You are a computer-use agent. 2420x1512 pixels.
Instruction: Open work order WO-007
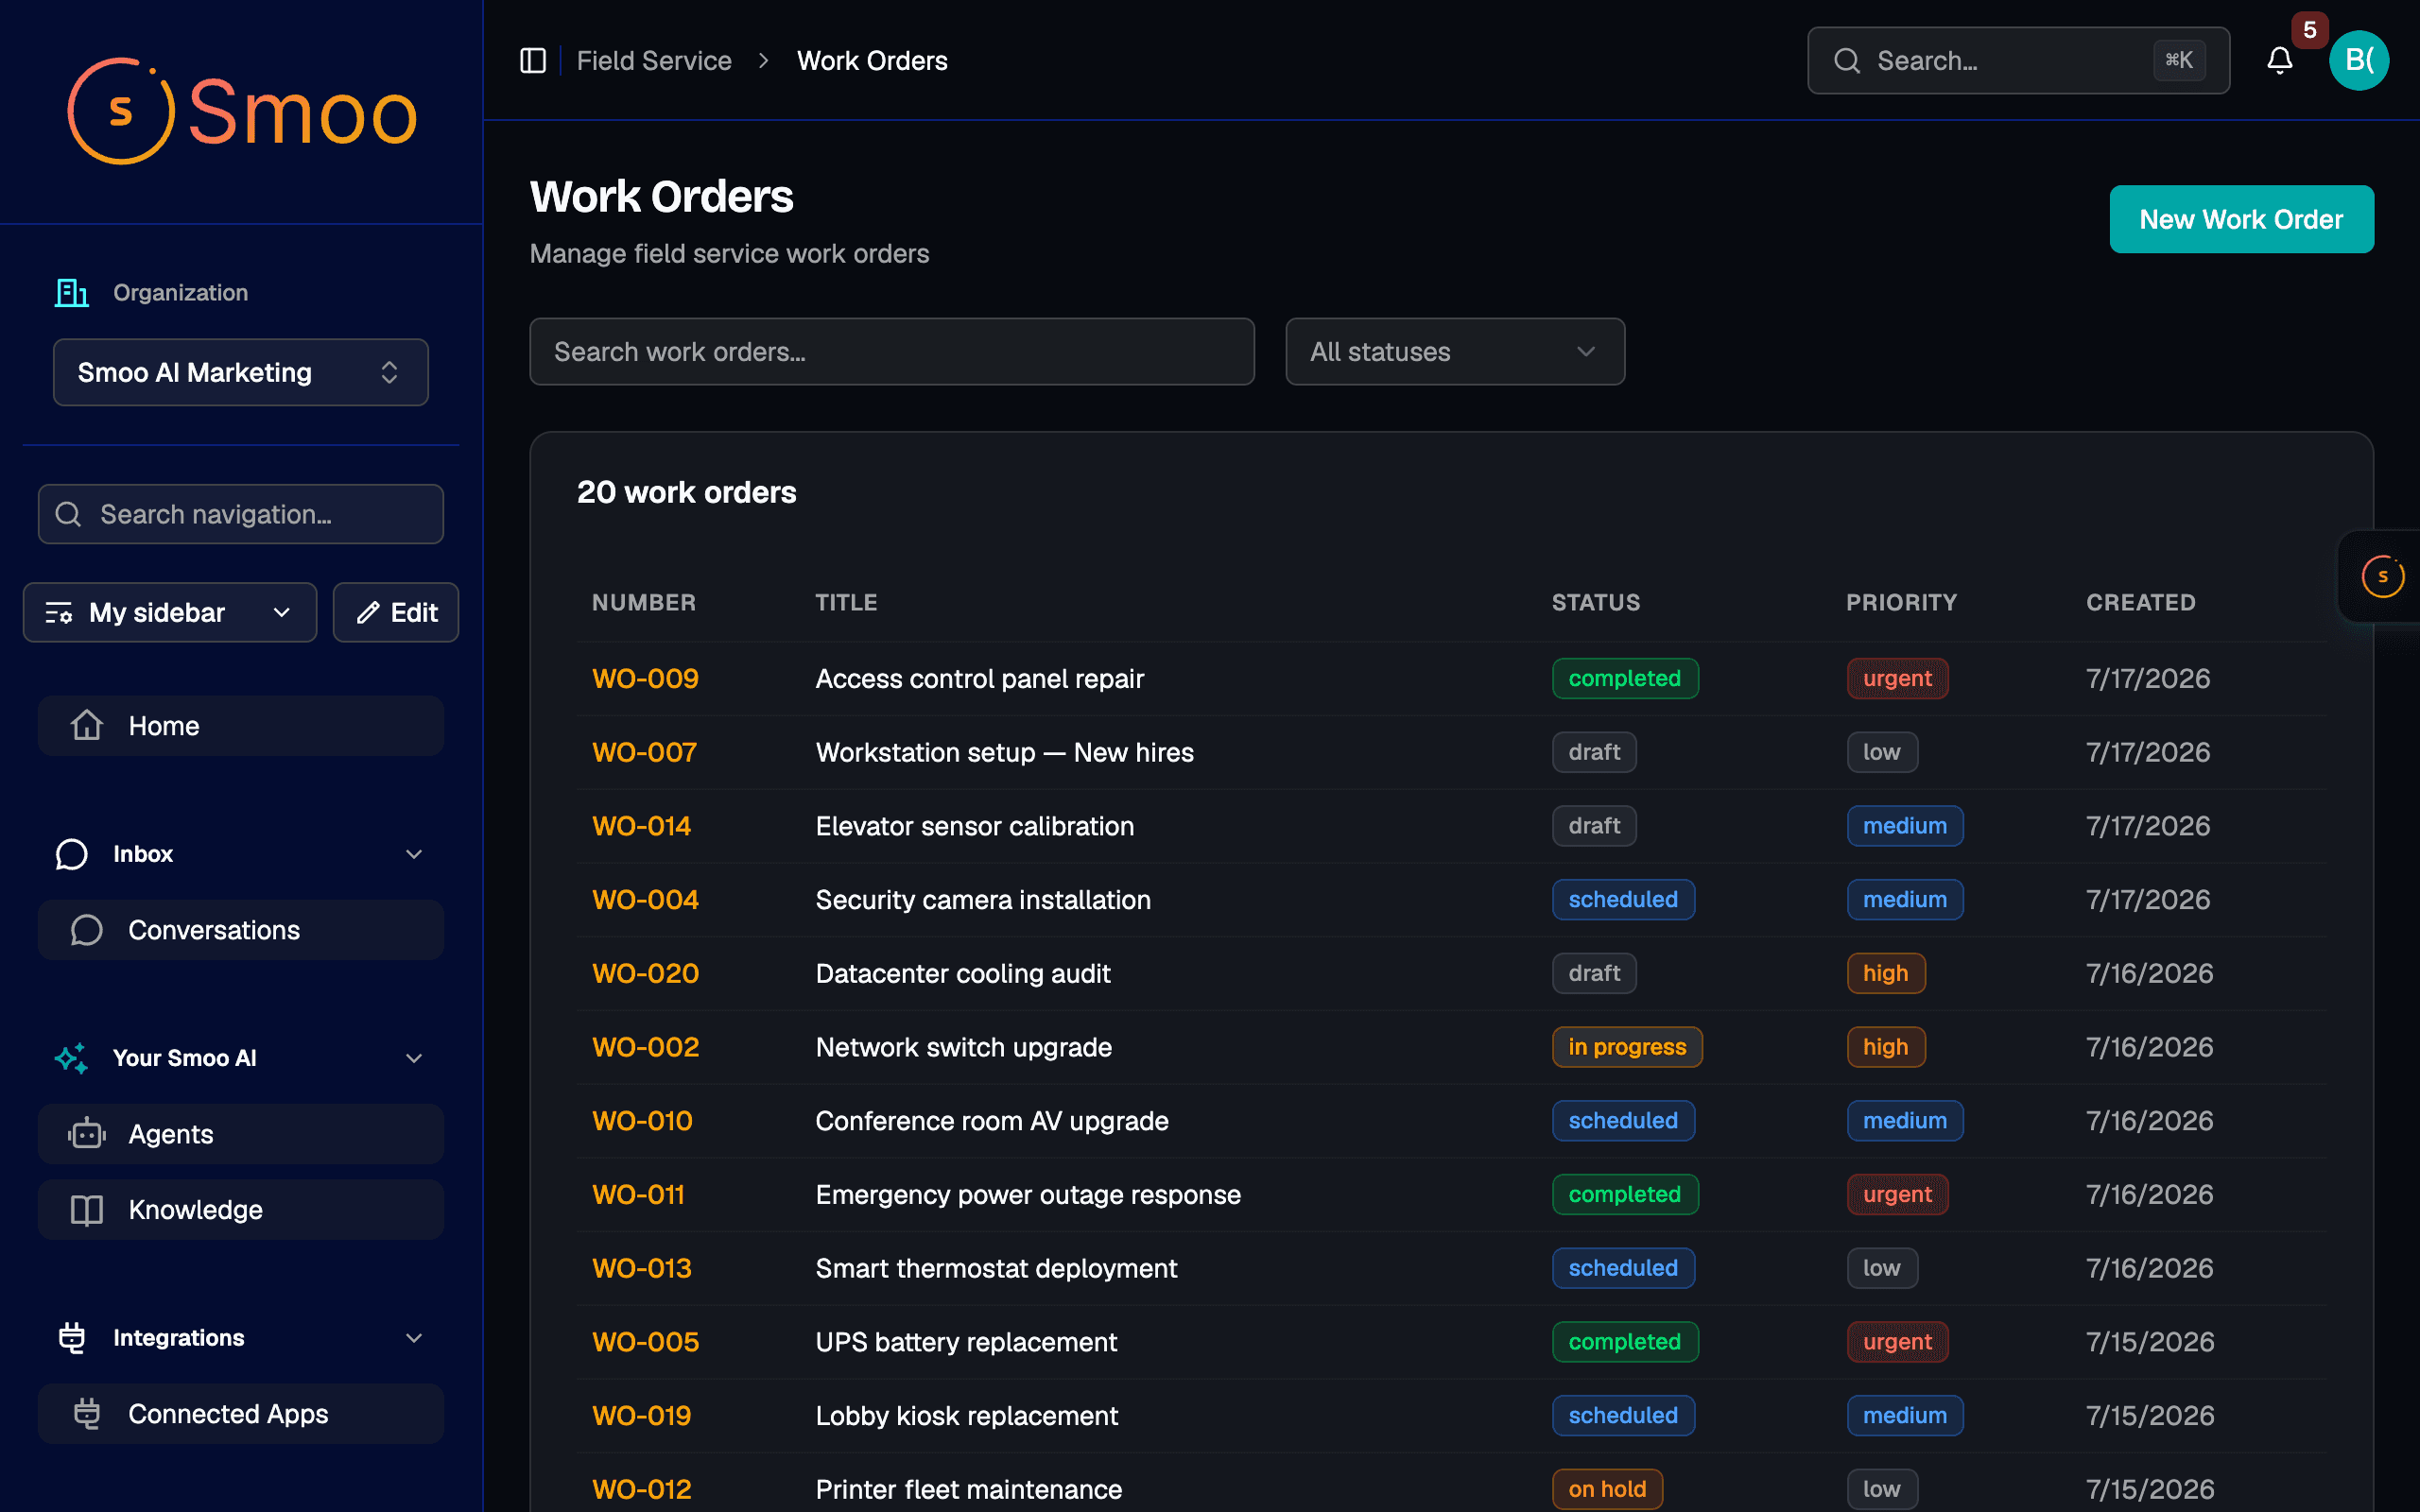coord(644,752)
